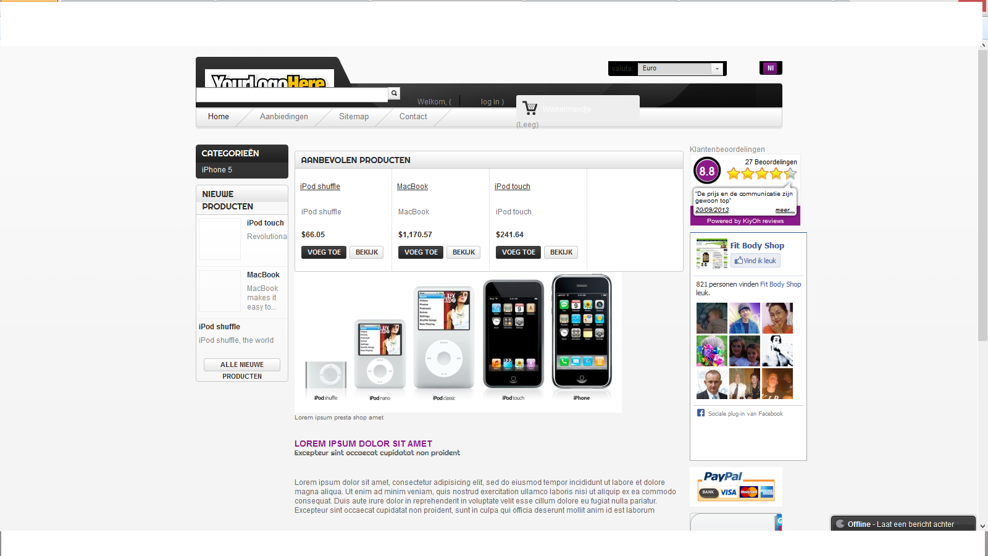Open profile photo with colorful hair bows
The width and height of the screenshot is (988, 556).
(712, 351)
